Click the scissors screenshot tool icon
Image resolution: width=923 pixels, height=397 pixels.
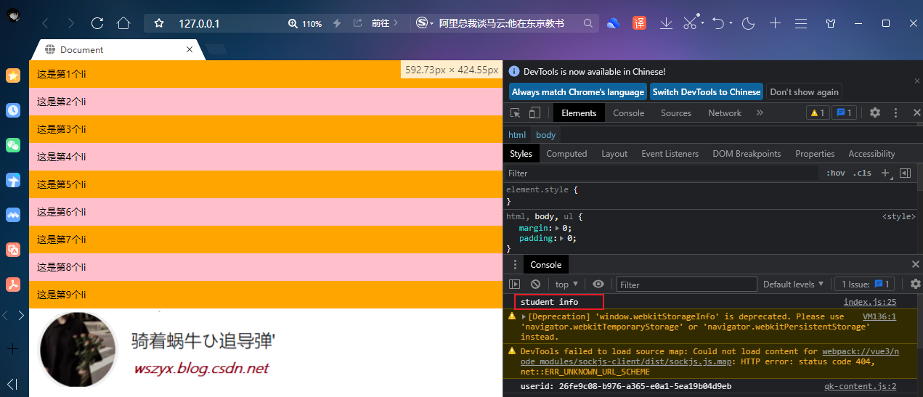(x=690, y=23)
